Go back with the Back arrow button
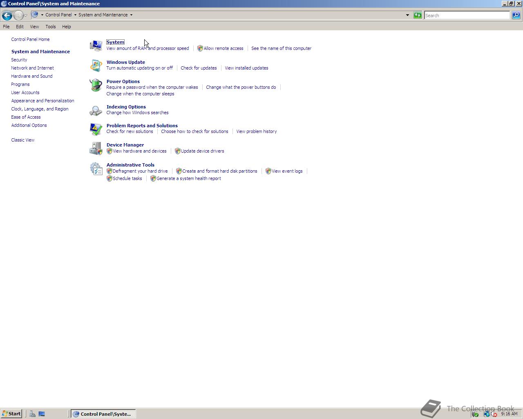This screenshot has height=419, width=523. [7, 16]
